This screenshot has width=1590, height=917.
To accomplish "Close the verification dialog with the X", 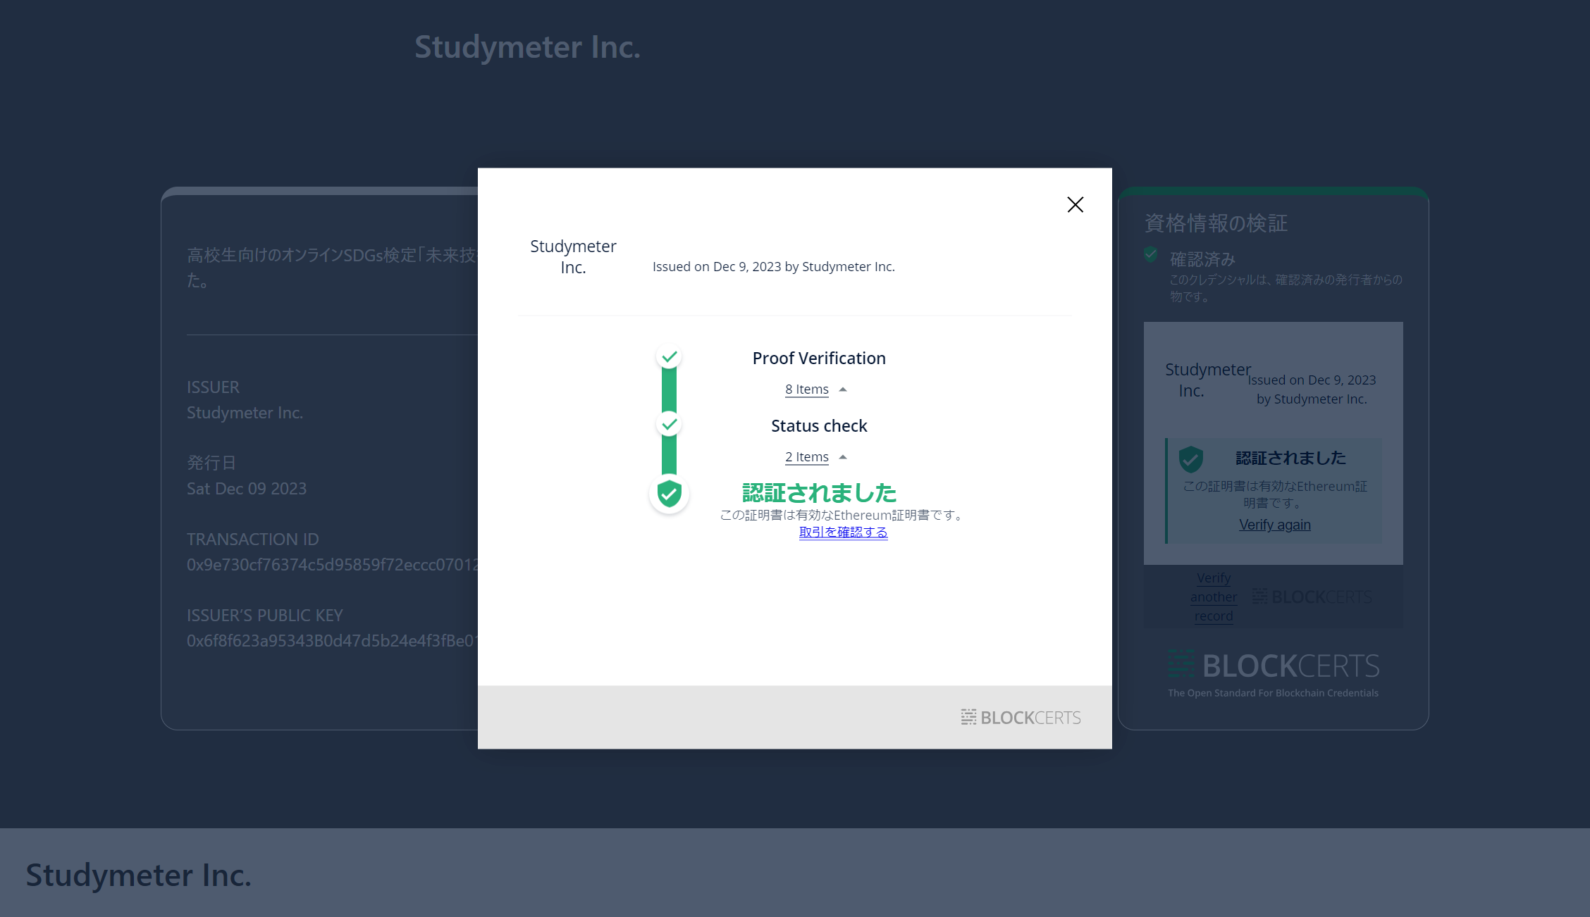I will pyautogui.click(x=1075, y=204).
